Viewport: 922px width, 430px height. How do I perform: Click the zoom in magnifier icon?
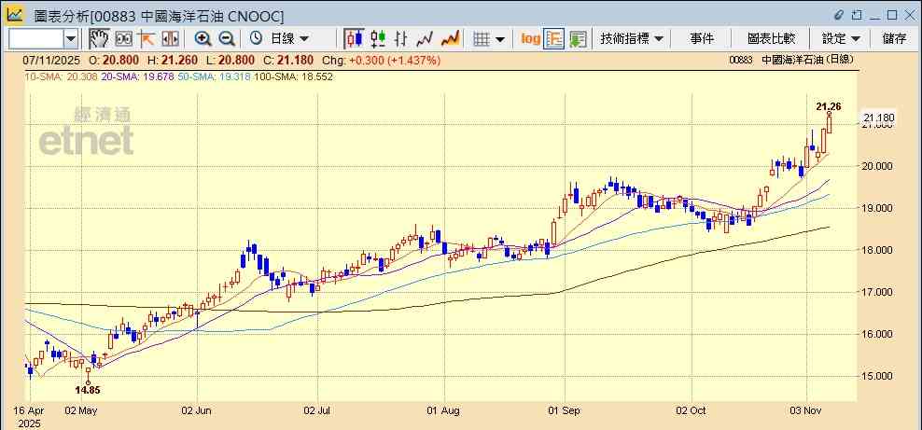pos(203,38)
